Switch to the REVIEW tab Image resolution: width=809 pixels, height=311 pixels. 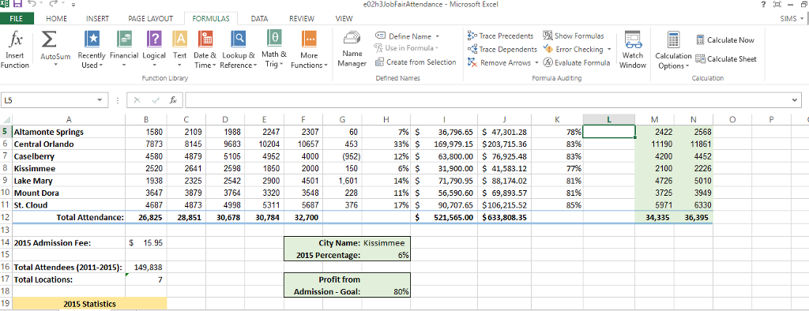tap(302, 19)
